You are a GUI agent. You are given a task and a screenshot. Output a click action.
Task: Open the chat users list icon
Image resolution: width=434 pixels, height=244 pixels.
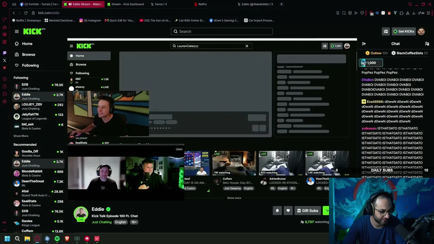[x=427, y=44]
